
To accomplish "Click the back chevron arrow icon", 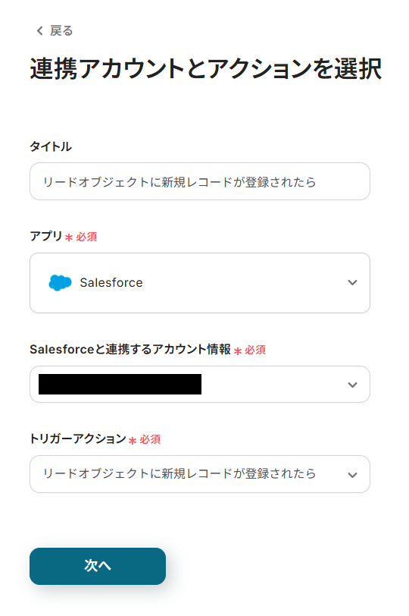I will [x=39, y=30].
